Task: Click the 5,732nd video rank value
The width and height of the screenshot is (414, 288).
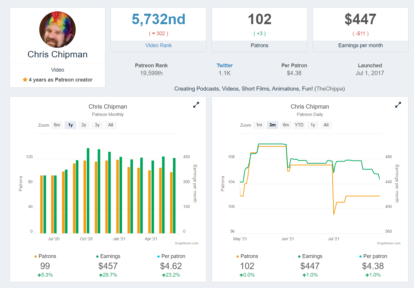Action: click(x=158, y=19)
